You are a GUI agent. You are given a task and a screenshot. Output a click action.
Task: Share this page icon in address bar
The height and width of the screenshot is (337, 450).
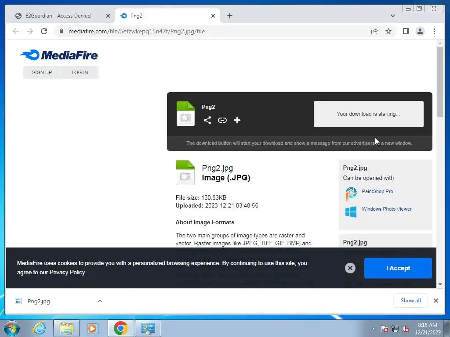coord(374,31)
